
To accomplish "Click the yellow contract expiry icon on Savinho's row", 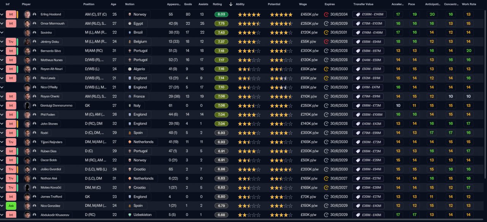I will [326, 33].
